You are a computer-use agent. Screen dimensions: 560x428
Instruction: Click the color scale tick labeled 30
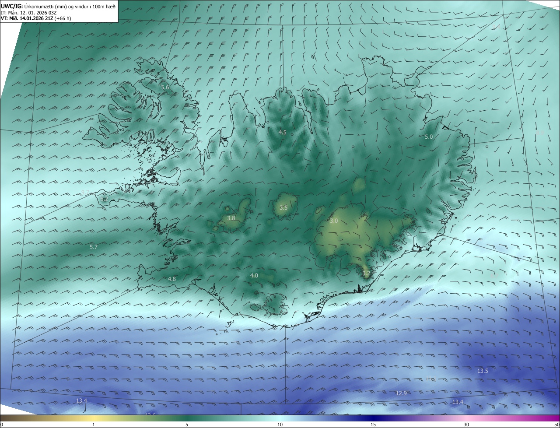466,424
